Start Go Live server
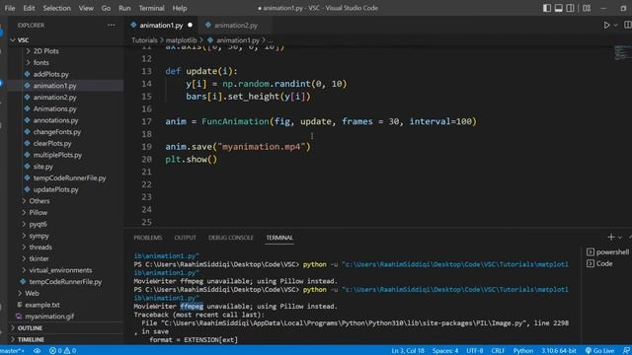The width and height of the screenshot is (632, 355). (x=599, y=351)
